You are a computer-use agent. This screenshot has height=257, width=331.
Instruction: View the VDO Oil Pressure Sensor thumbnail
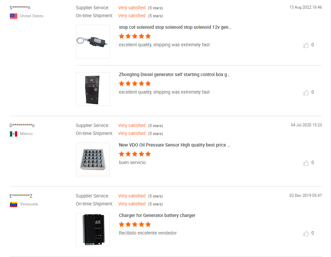coord(93,159)
